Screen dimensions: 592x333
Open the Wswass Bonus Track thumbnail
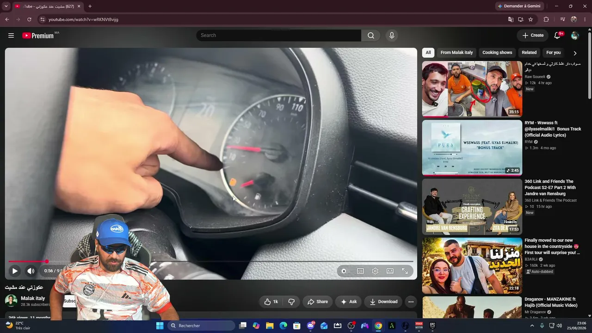[x=472, y=148]
